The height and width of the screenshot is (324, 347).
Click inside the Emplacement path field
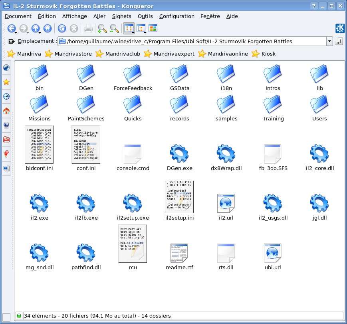click(192, 41)
